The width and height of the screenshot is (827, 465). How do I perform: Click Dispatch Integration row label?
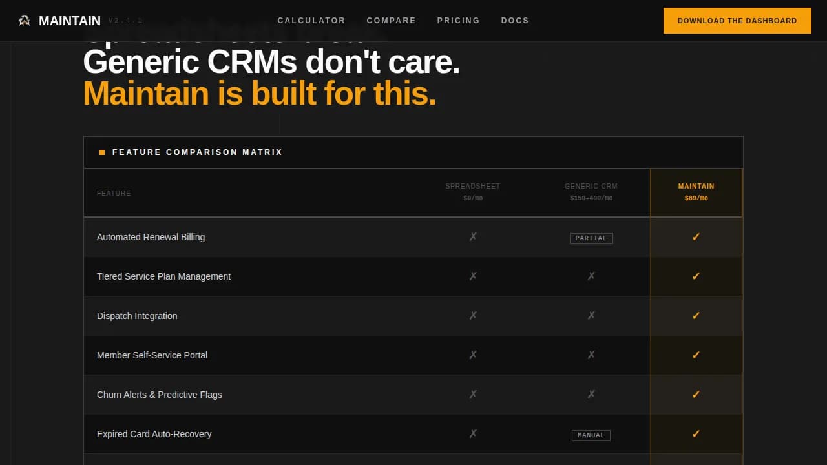pos(137,316)
